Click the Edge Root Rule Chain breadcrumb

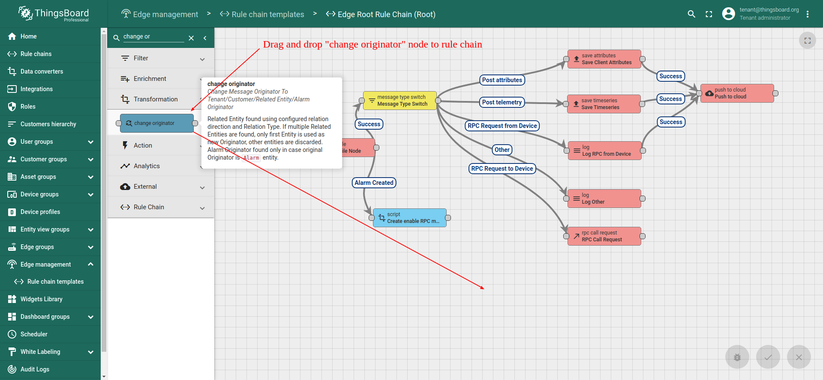[x=381, y=14]
